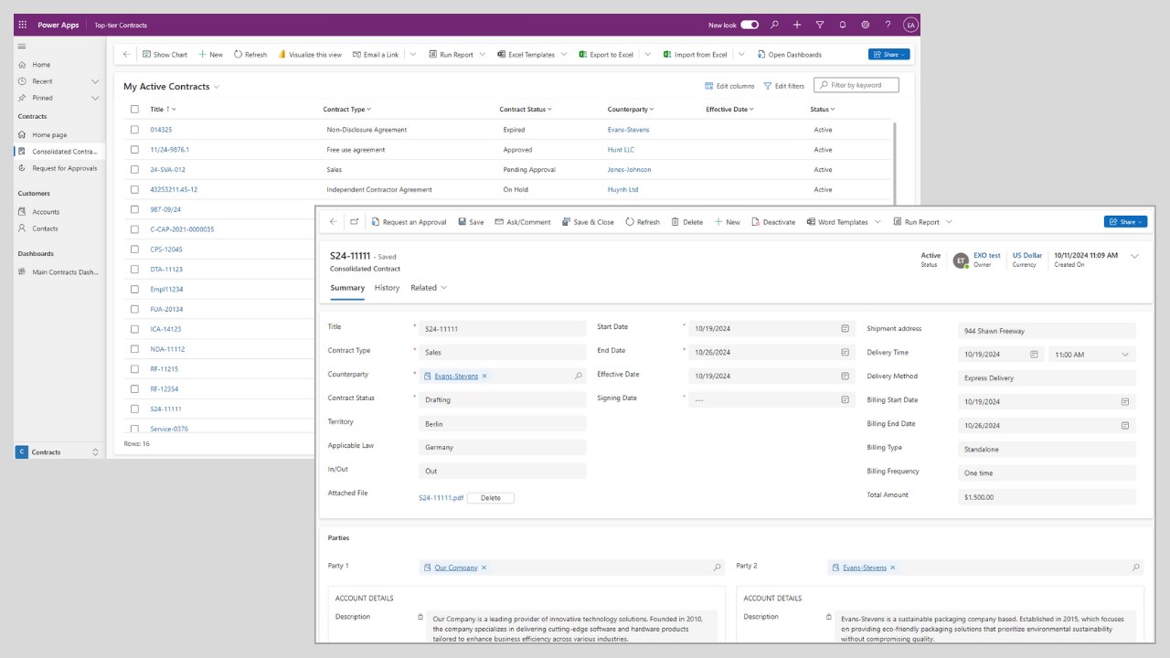Click Open Dashboards in the toolbar
The image size is (1170, 658).
tap(789, 55)
